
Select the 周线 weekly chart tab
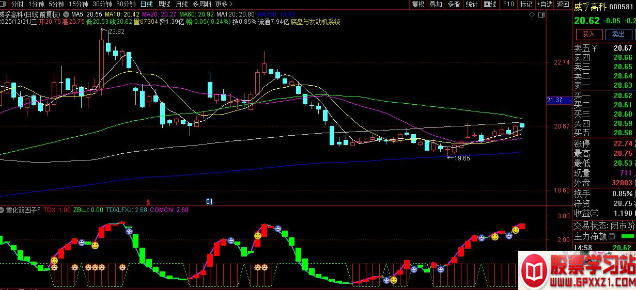(x=164, y=4)
